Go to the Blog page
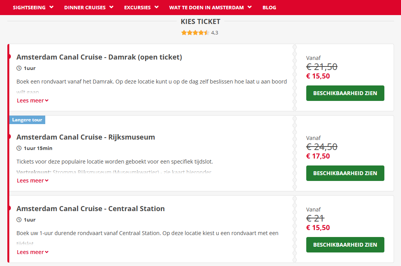Image resolution: width=401 pixels, height=266 pixels. tap(269, 7)
